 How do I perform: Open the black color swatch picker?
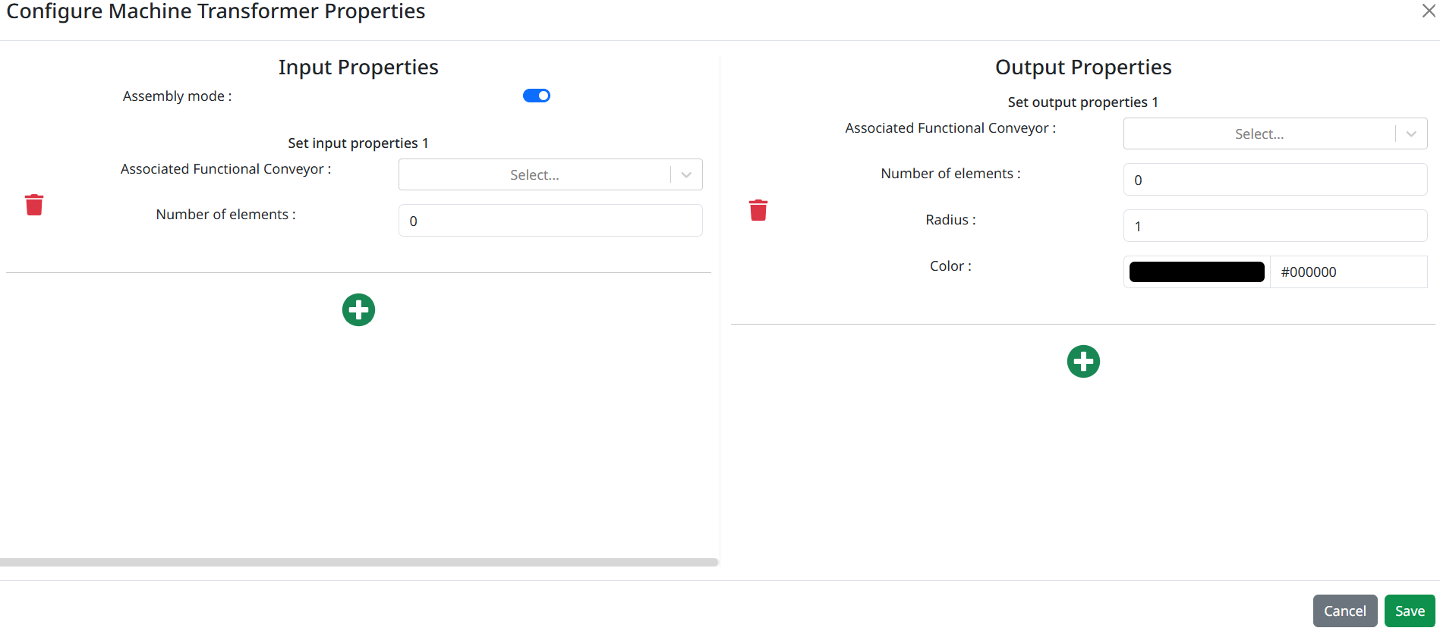tap(1196, 272)
